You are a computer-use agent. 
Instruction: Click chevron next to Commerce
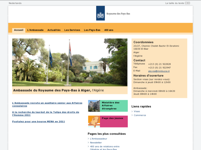pyautogui.click(x=132, y=115)
